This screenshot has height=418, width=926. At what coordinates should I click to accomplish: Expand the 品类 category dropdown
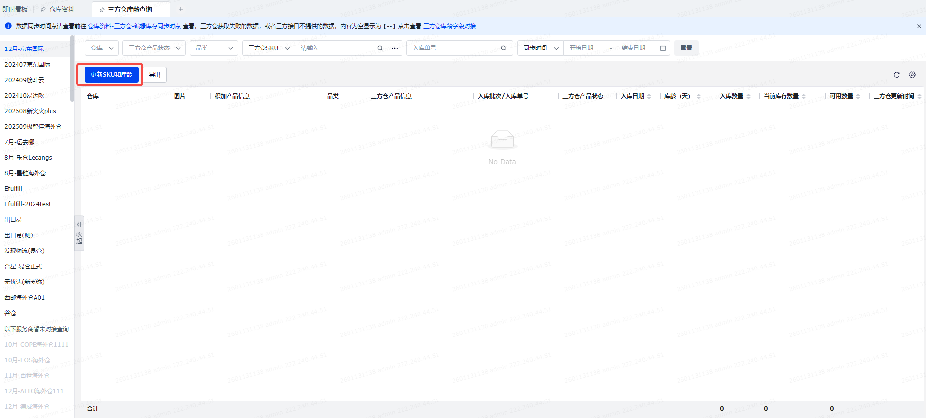[x=214, y=48]
